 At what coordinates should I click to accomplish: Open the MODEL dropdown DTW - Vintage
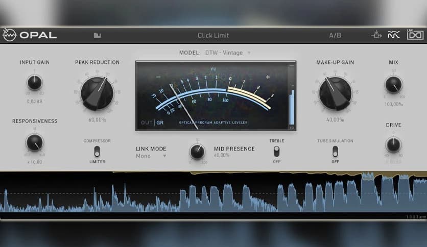click(224, 53)
